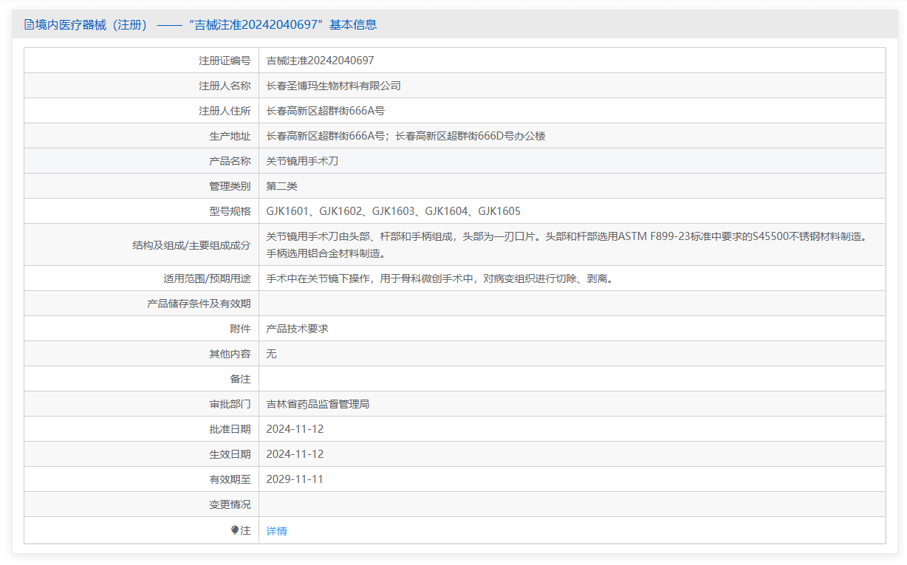Select the 管理类别 label
The image size is (907, 565).
(230, 186)
